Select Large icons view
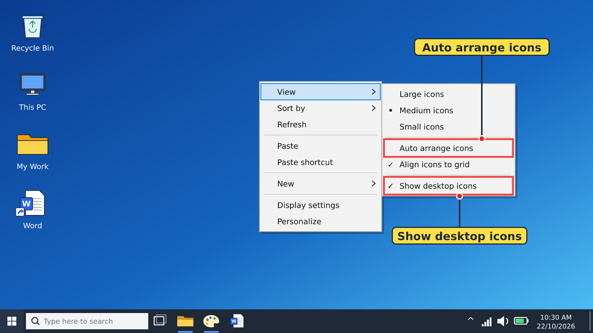The image size is (593, 333). point(448,94)
